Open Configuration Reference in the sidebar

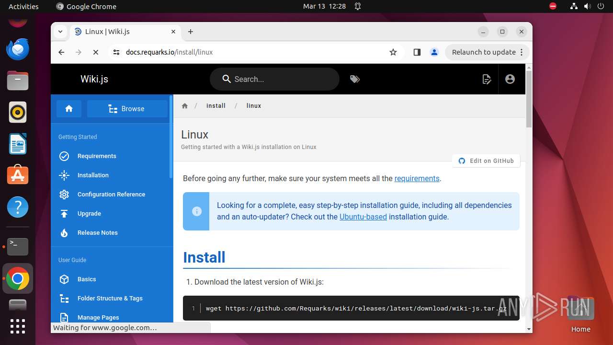coord(111,195)
